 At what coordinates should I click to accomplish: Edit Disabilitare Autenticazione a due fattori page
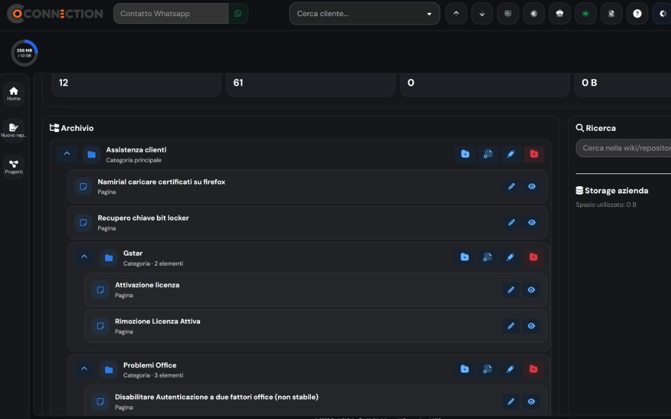[511, 402]
